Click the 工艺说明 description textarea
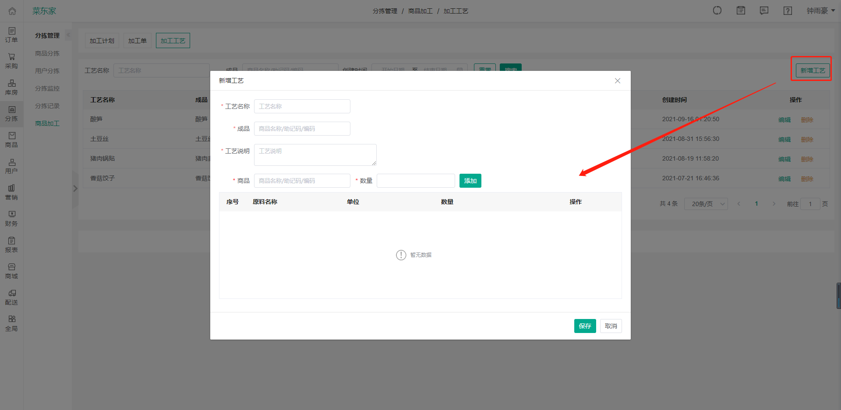The height and width of the screenshot is (410, 841). tap(315, 155)
